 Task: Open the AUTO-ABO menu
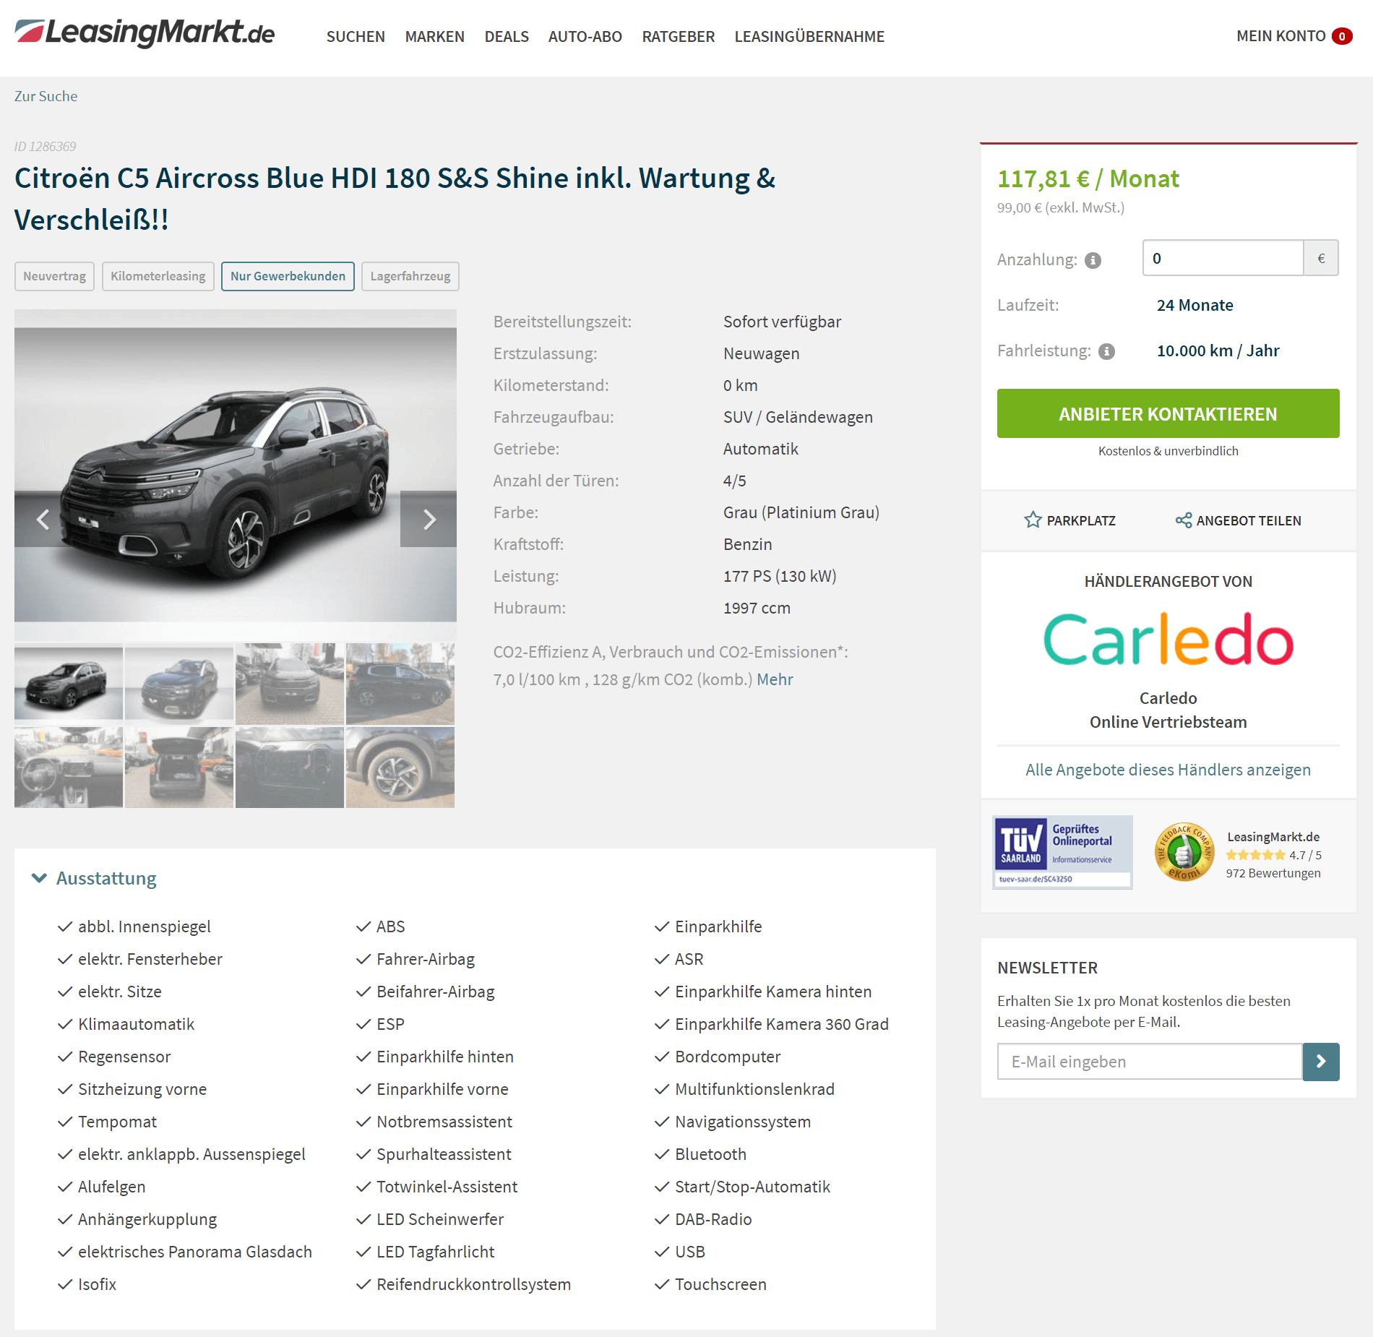pos(585,36)
